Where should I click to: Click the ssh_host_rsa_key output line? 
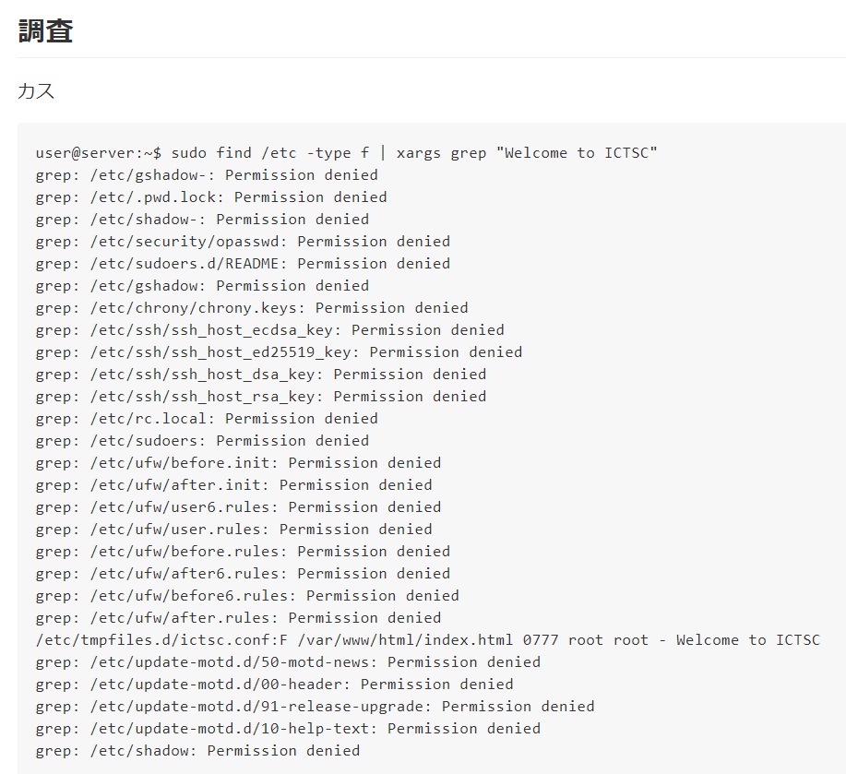click(x=261, y=397)
